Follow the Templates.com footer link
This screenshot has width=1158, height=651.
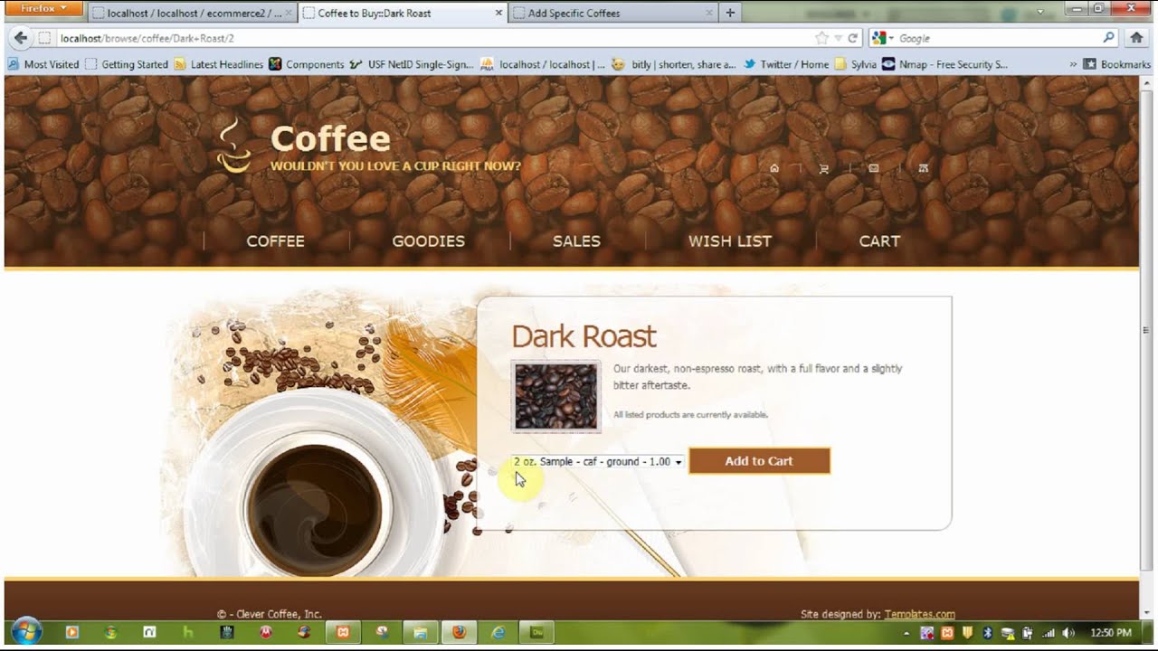(919, 614)
